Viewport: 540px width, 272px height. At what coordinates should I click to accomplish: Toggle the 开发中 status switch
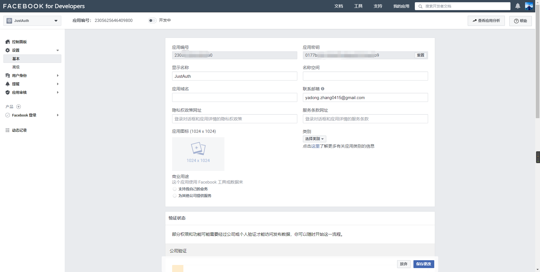152,20
